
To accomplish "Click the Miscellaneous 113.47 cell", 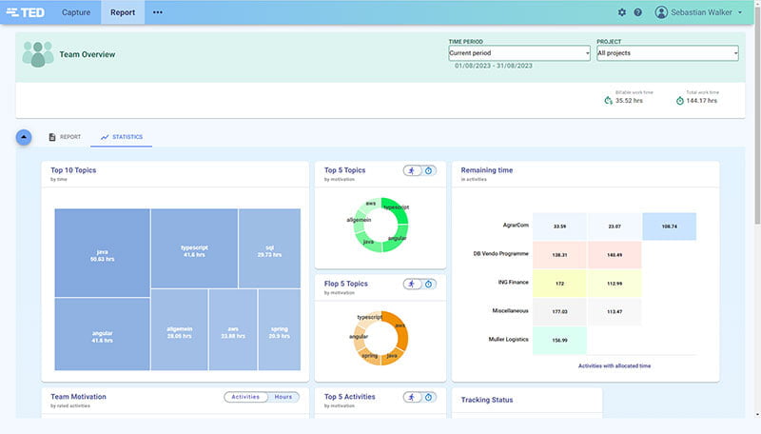I will 615,311.
